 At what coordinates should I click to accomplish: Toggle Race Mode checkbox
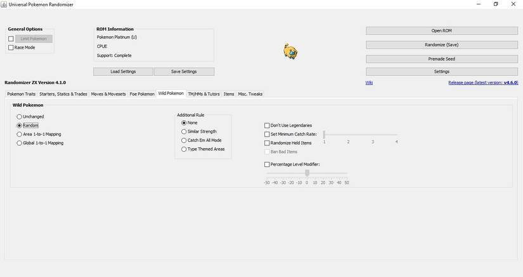11,47
